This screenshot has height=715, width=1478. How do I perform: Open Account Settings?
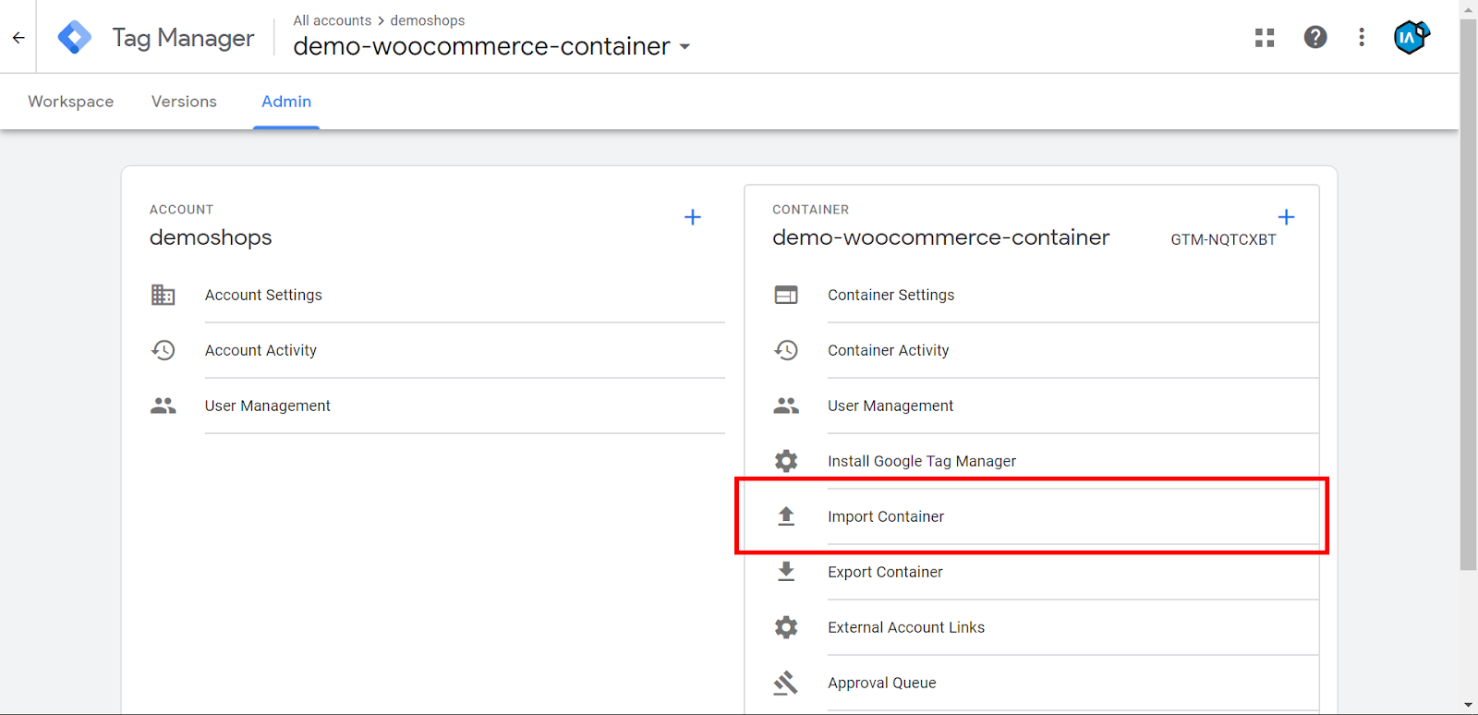(263, 295)
